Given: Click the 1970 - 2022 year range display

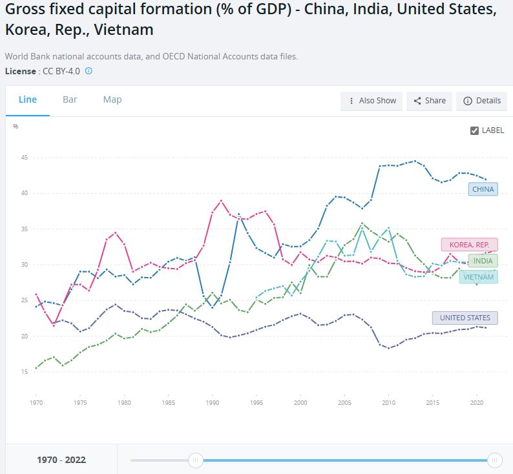Looking at the screenshot, I should point(61,460).
